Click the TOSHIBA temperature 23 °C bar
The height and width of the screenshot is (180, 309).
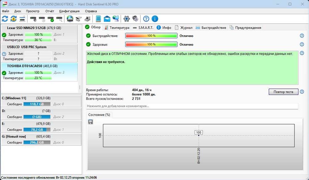pos(38,78)
